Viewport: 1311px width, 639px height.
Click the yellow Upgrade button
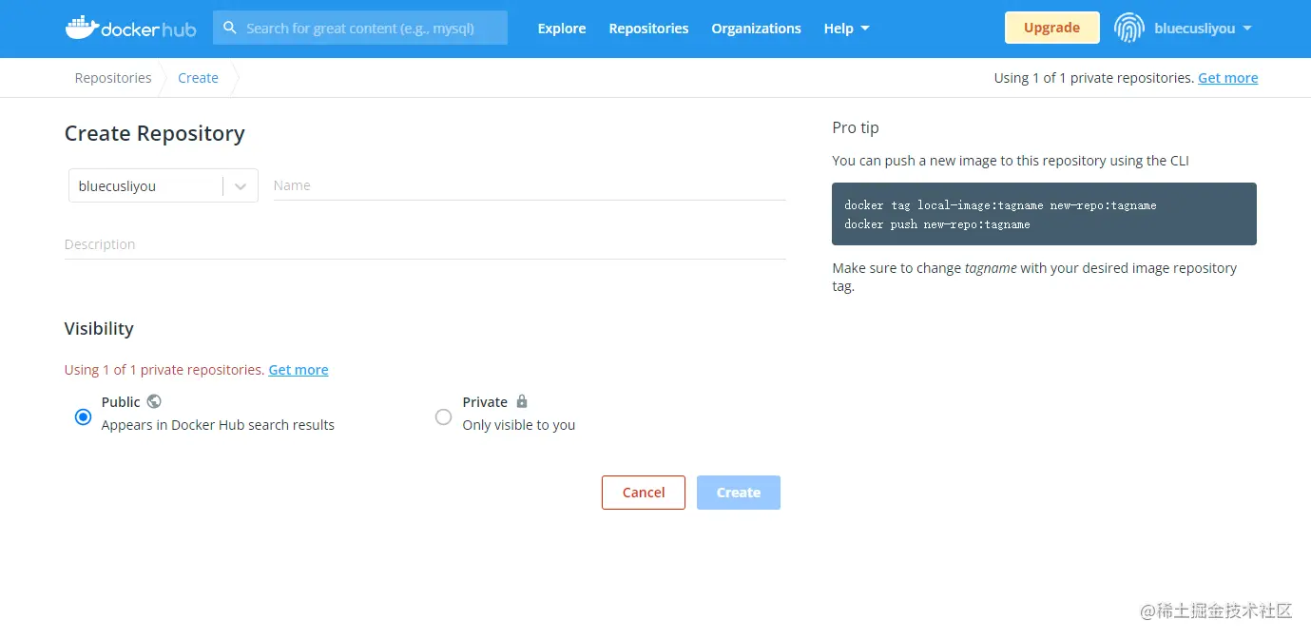coord(1051,28)
